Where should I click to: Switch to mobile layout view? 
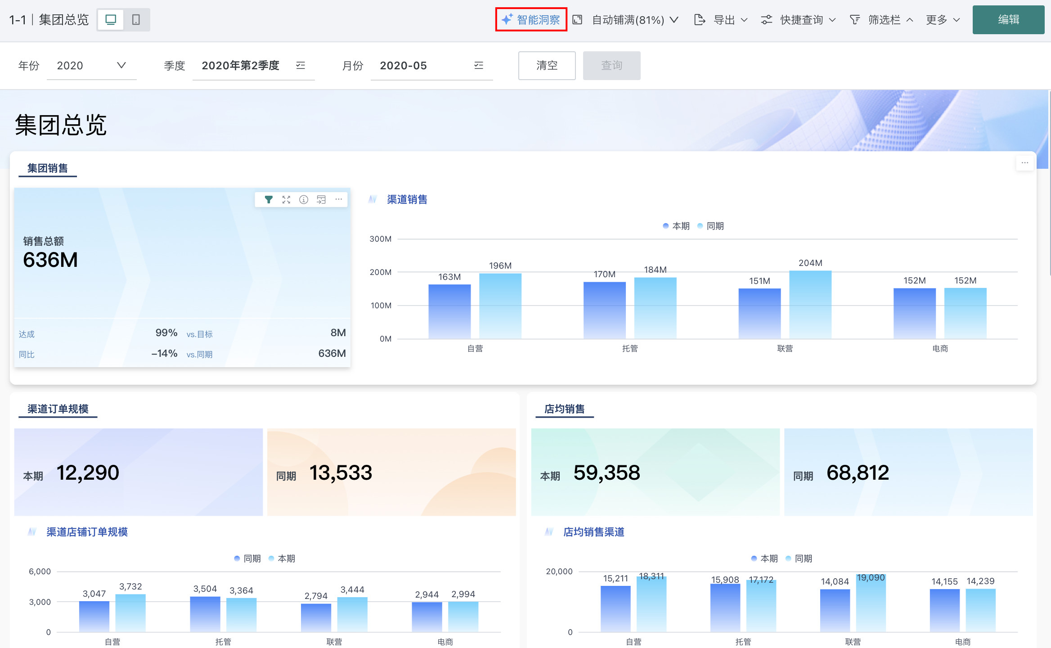136,20
